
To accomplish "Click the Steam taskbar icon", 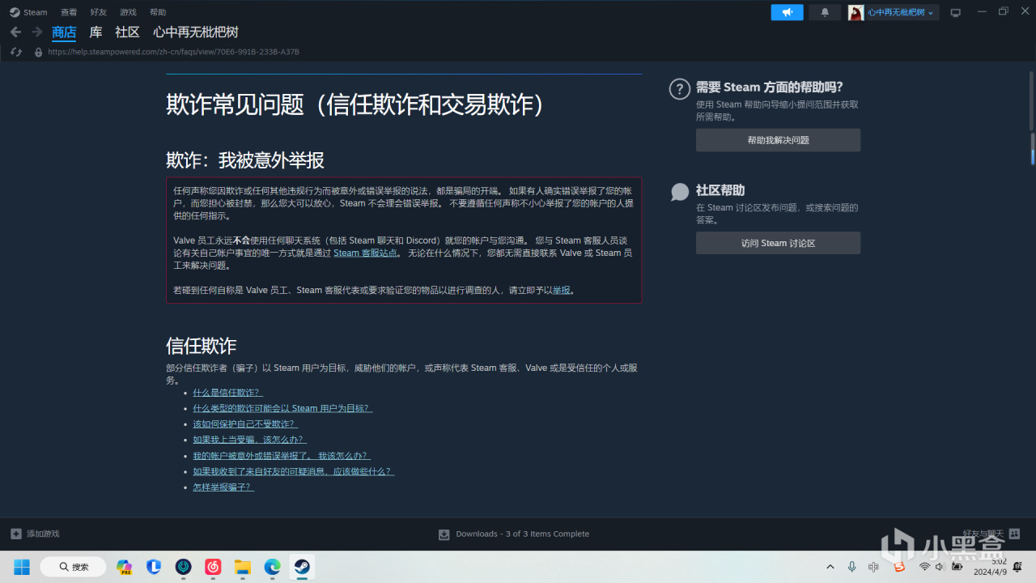I will 302,567.
